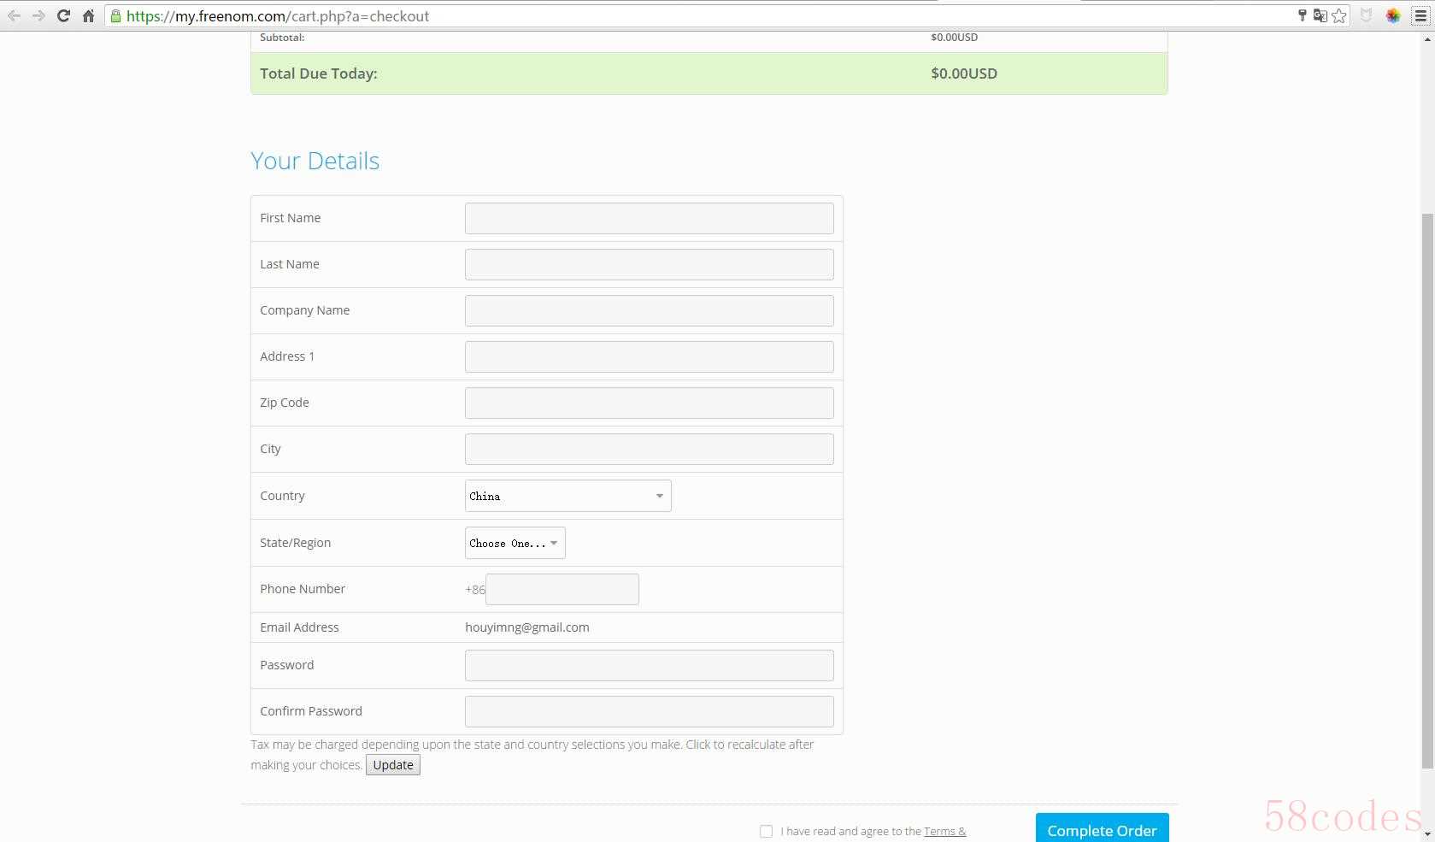1435x842 pixels.
Task: Click the address bar URL
Action: (278, 15)
